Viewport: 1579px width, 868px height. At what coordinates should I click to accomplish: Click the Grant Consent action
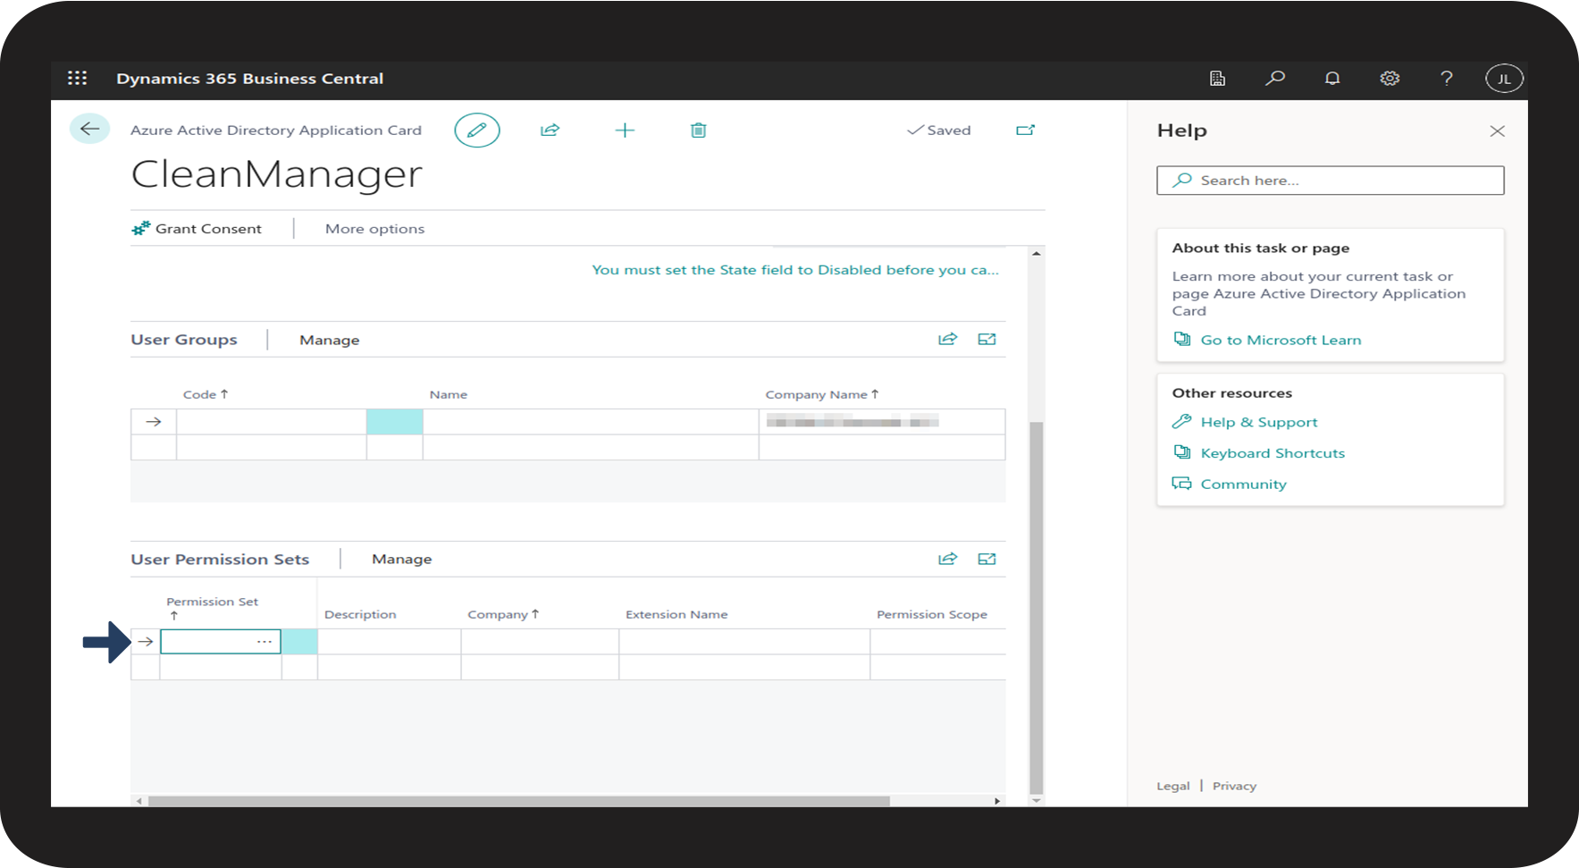click(x=197, y=229)
